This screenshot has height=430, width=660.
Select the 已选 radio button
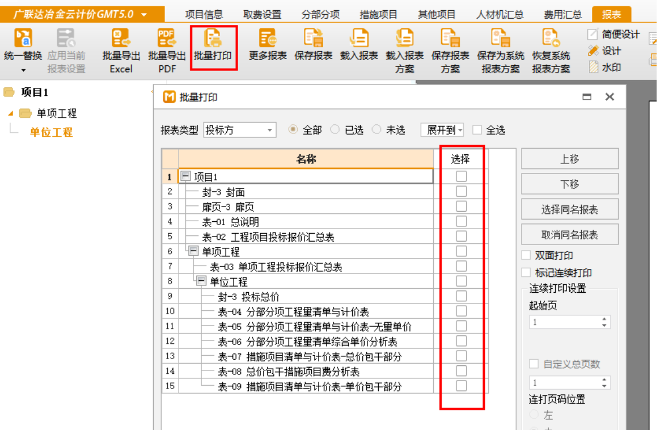pos(335,130)
